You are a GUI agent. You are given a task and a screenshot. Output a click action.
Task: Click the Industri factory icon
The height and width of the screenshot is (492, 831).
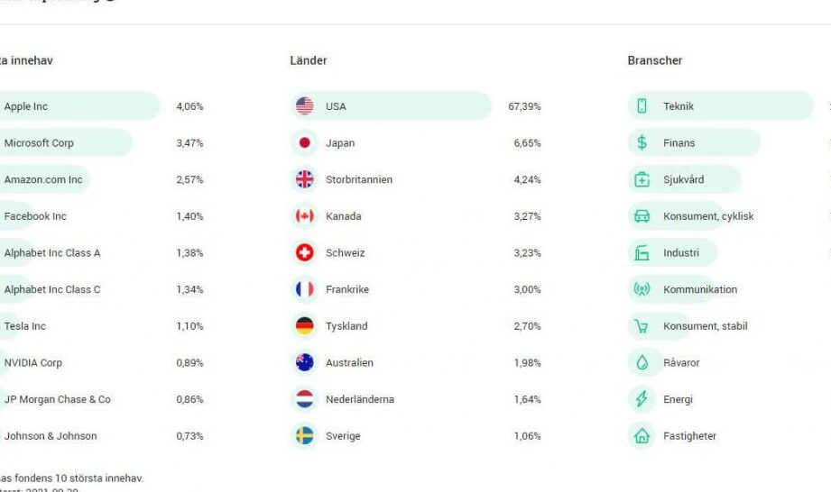642,253
